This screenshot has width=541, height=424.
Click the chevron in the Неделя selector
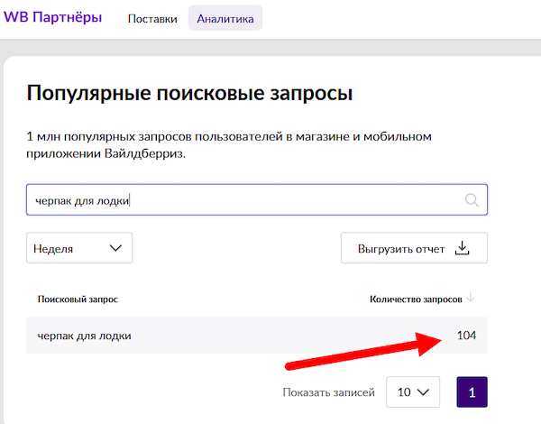115,248
